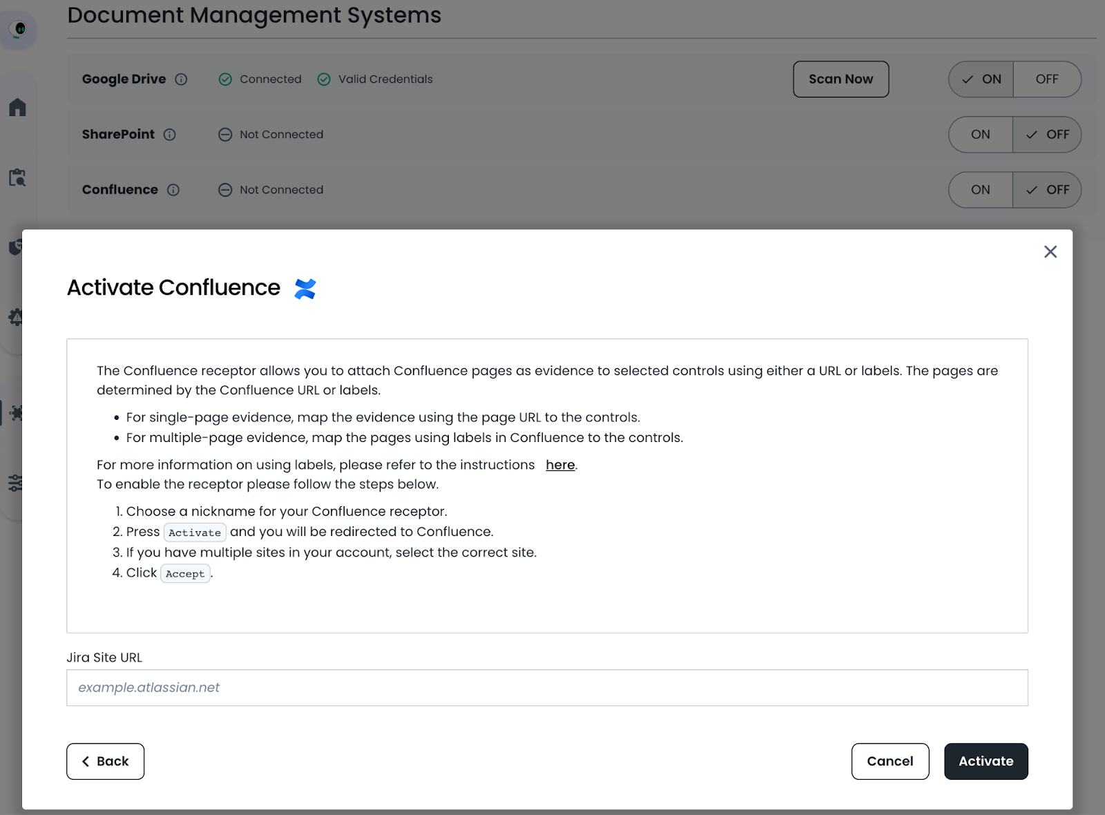The width and height of the screenshot is (1105, 815).
Task: Switch SharePoint to OFF
Action: point(1047,135)
